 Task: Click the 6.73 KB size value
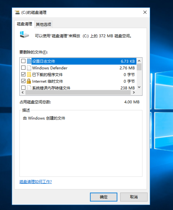click(x=128, y=61)
